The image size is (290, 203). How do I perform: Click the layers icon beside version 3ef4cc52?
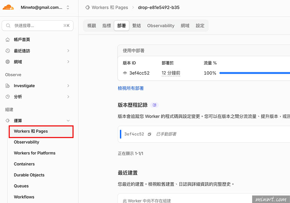point(125,73)
